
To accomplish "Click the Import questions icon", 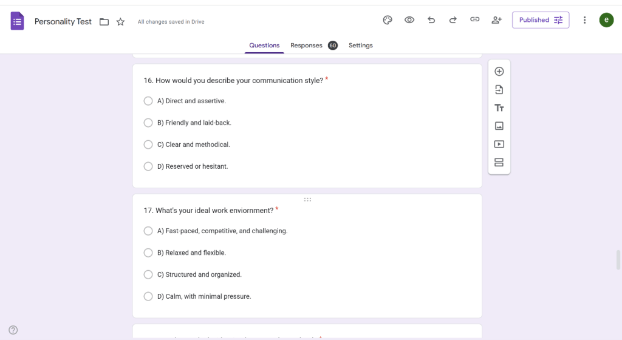I will pyautogui.click(x=499, y=90).
